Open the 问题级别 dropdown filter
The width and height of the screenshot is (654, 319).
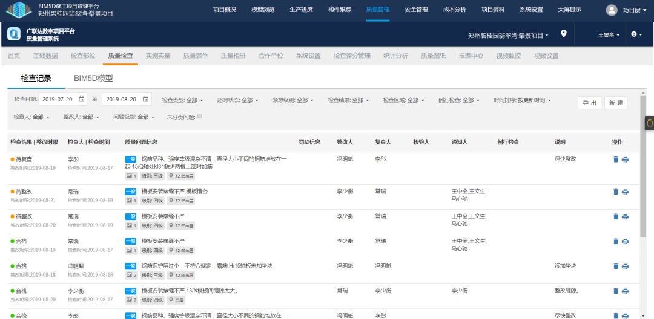click(134, 117)
